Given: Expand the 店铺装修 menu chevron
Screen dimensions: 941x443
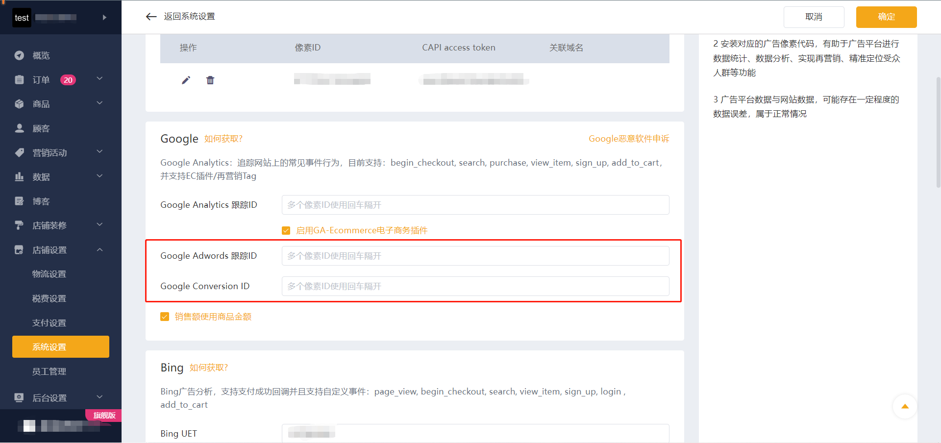Looking at the screenshot, I should coord(99,224).
